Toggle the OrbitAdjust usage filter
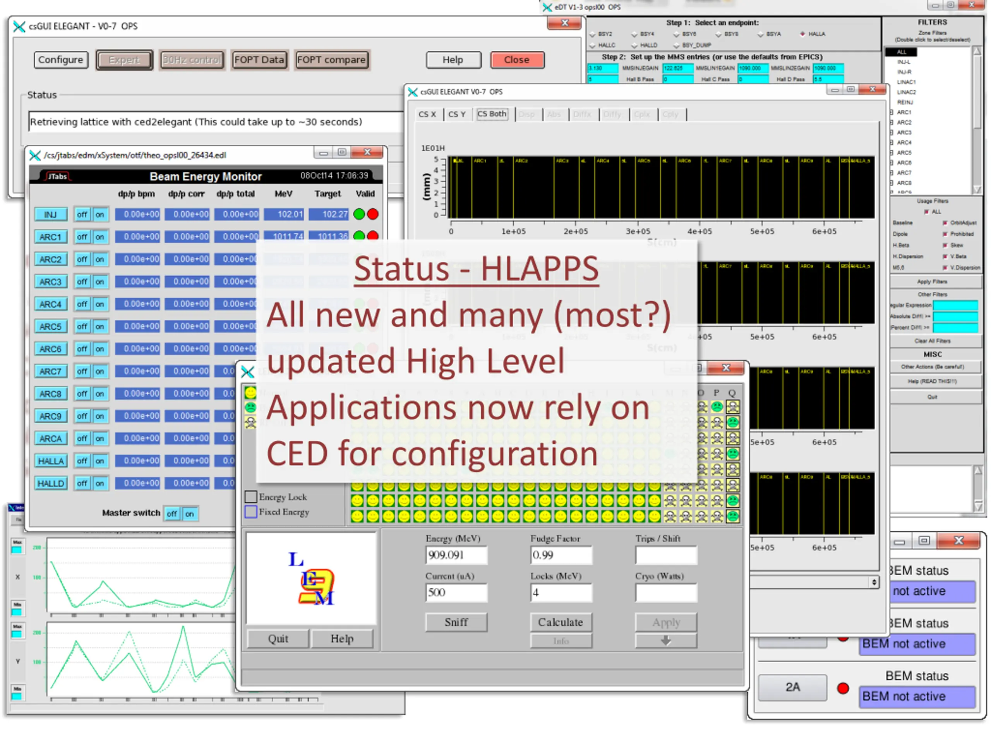Image resolution: width=991 pixels, height=743 pixels. click(x=945, y=223)
